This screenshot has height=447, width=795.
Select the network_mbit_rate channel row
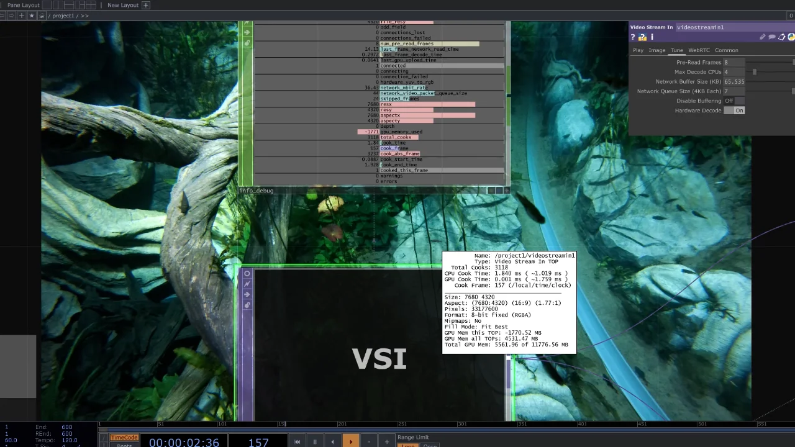pos(379,88)
